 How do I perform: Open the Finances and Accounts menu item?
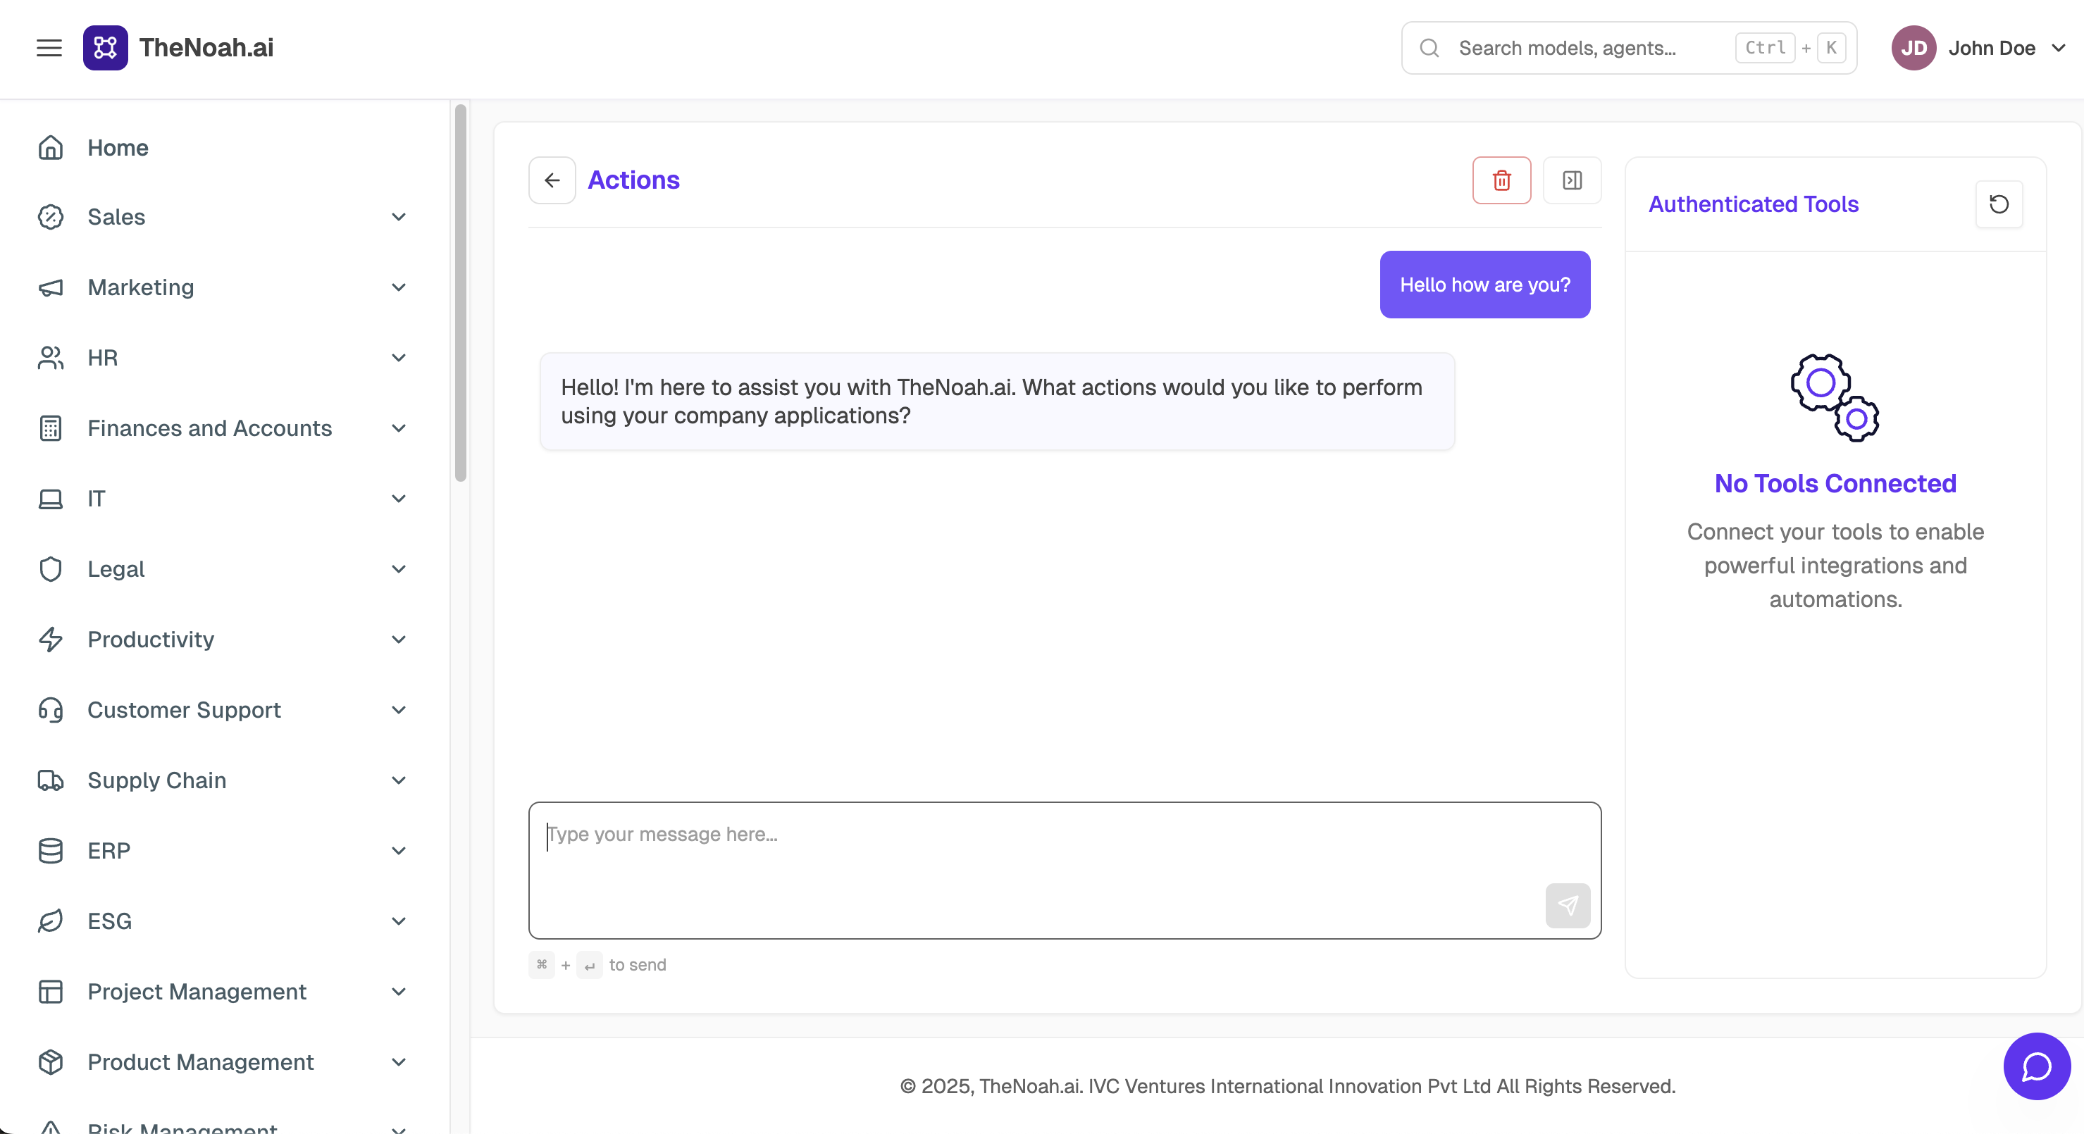point(222,428)
